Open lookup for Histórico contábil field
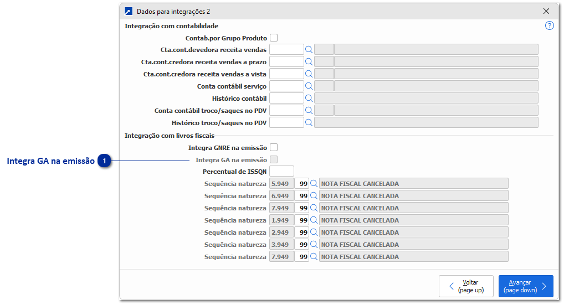Image resolution: width=564 pixels, height=305 pixels. [309, 99]
